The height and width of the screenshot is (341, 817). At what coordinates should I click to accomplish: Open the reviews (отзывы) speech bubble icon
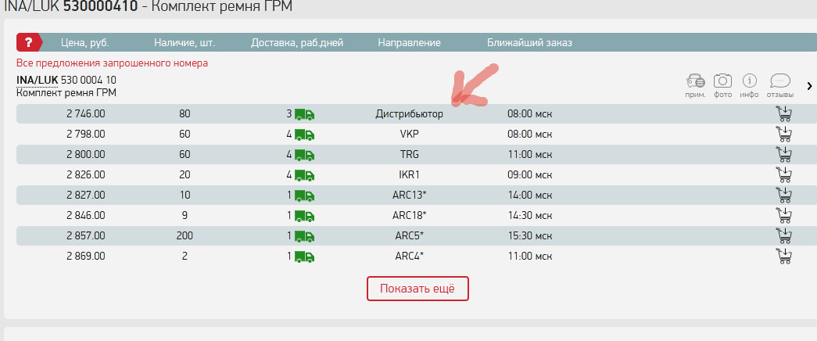coord(779,81)
